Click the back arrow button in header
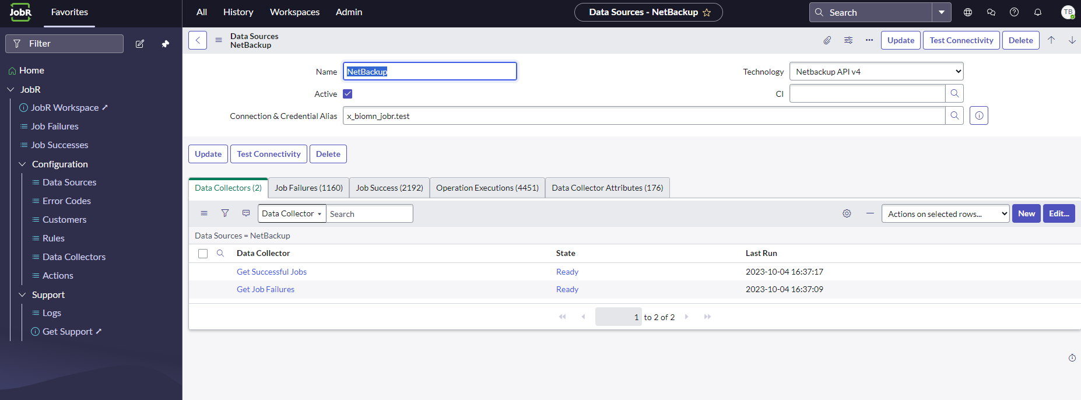This screenshot has height=400, width=1081. click(198, 40)
